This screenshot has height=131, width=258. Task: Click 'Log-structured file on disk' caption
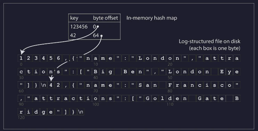click(x=209, y=41)
